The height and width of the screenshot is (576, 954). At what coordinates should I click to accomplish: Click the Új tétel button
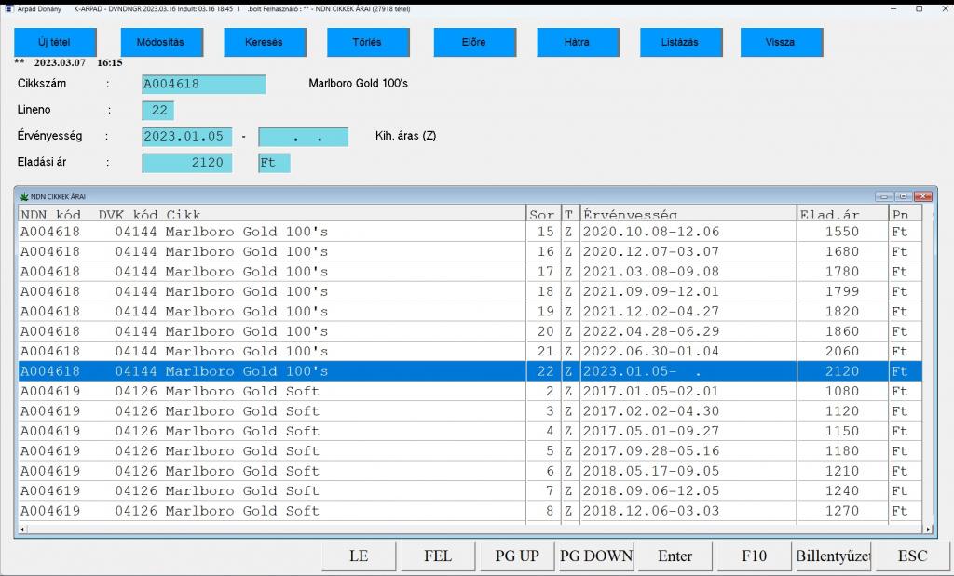coord(55,42)
